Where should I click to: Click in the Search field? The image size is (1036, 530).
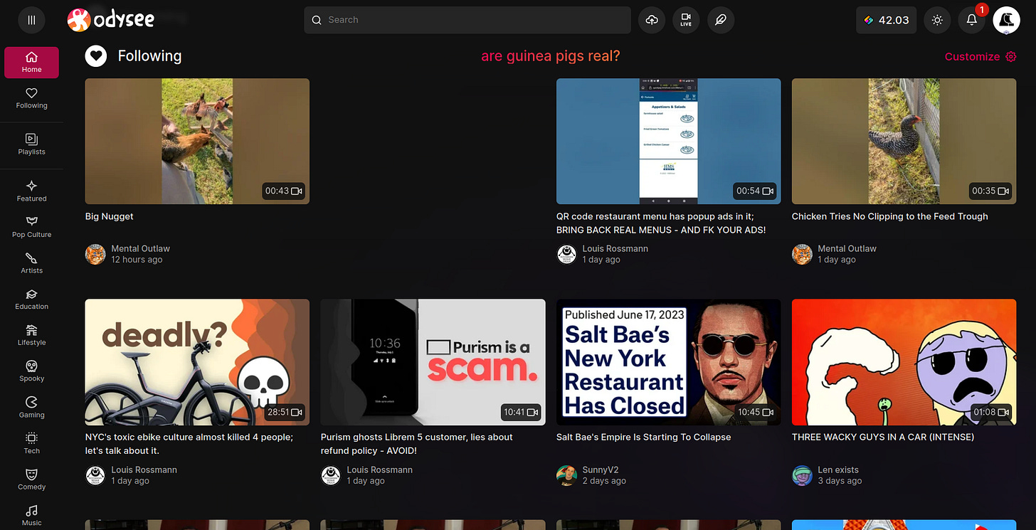(x=467, y=20)
